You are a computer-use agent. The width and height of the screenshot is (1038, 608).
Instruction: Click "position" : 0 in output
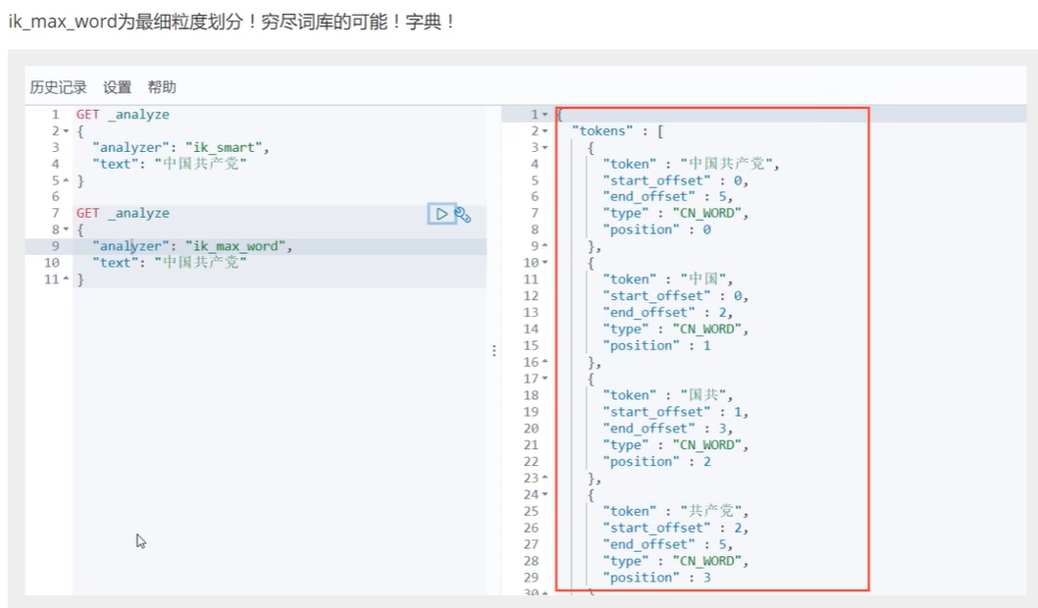(x=656, y=229)
